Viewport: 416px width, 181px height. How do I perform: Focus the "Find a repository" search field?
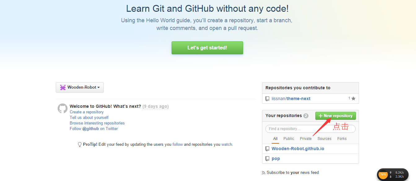tap(310, 129)
